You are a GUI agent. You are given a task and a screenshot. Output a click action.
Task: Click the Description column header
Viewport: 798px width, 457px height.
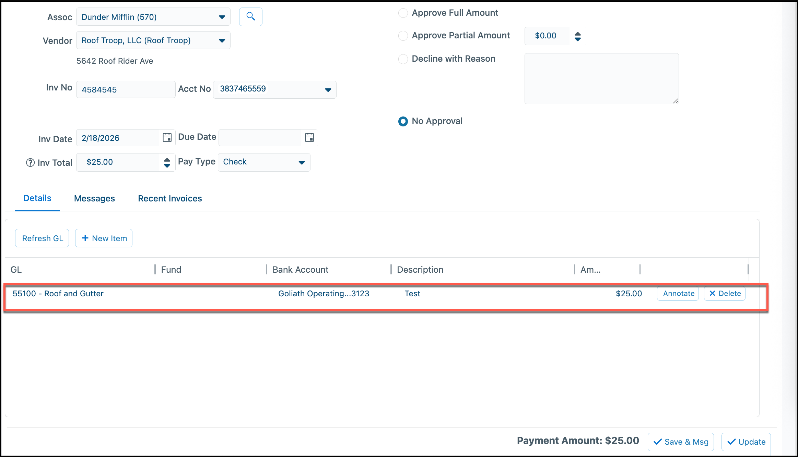click(x=420, y=270)
